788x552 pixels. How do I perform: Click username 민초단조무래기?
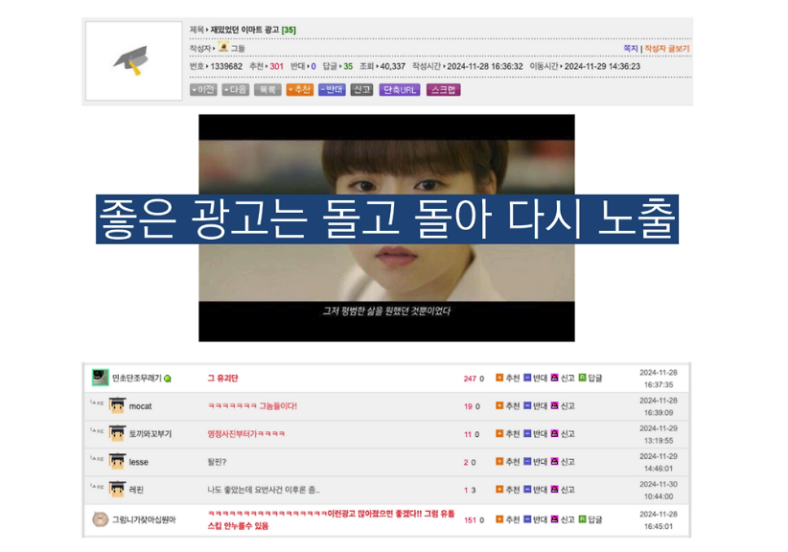(137, 379)
